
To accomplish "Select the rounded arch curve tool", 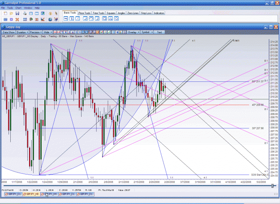I will click(x=91, y=18).
